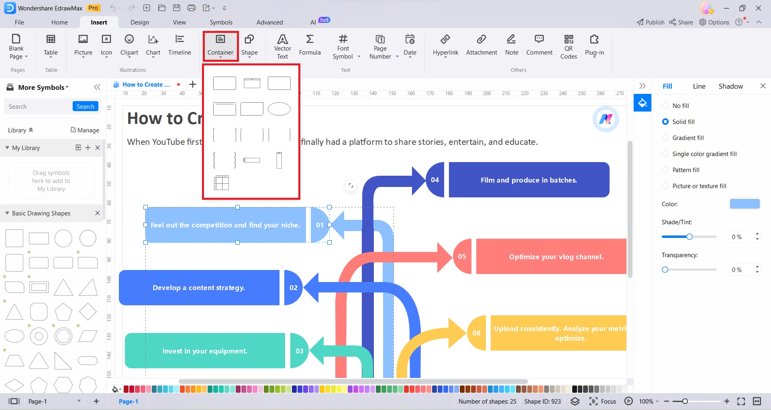
Task: Click the Share button
Action: pyautogui.click(x=681, y=22)
